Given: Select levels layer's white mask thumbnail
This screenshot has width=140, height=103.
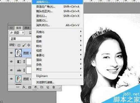Looking at the screenshot, I should 29,70.
